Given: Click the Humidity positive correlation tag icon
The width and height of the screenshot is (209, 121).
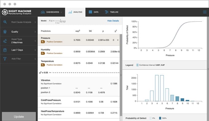Looking at the screenshot, I should [x=43, y=53].
